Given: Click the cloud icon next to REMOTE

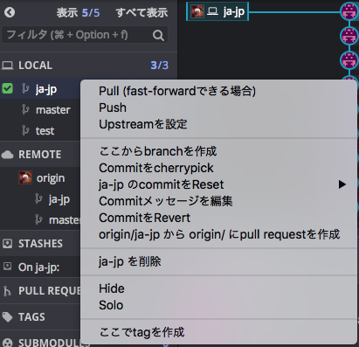Looking at the screenshot, I should [x=7, y=155].
